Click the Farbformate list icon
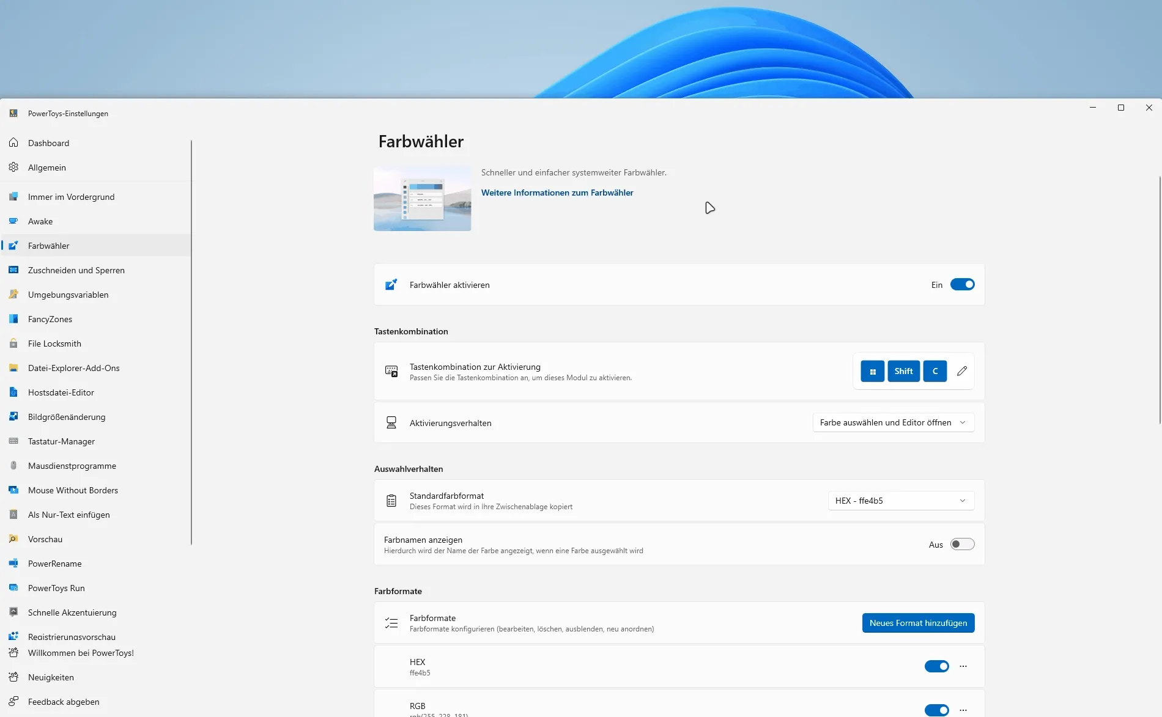The image size is (1162, 717). pos(391,623)
